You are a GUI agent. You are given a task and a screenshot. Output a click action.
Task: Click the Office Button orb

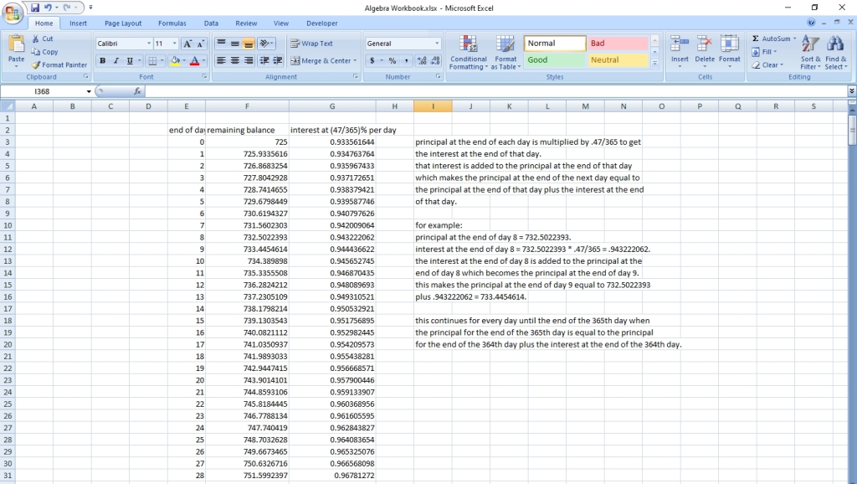[13, 13]
